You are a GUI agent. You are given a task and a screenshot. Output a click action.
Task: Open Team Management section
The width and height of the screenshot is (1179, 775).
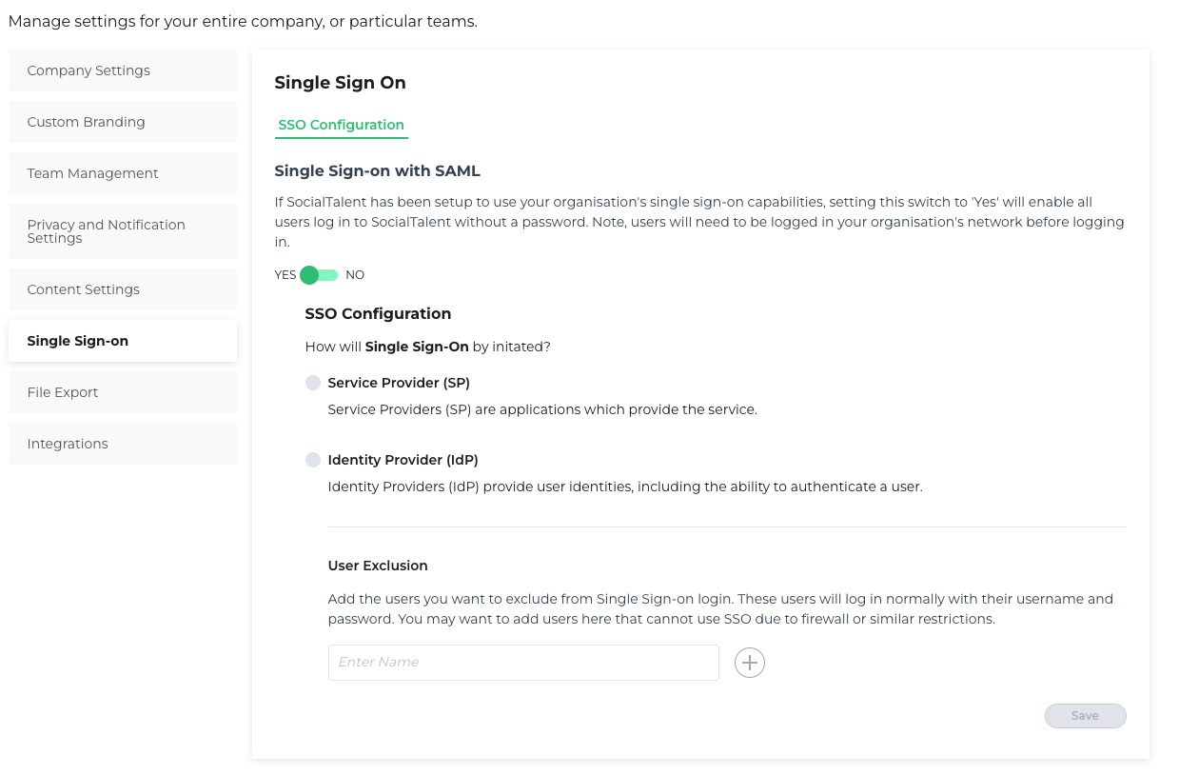pyautogui.click(x=123, y=173)
